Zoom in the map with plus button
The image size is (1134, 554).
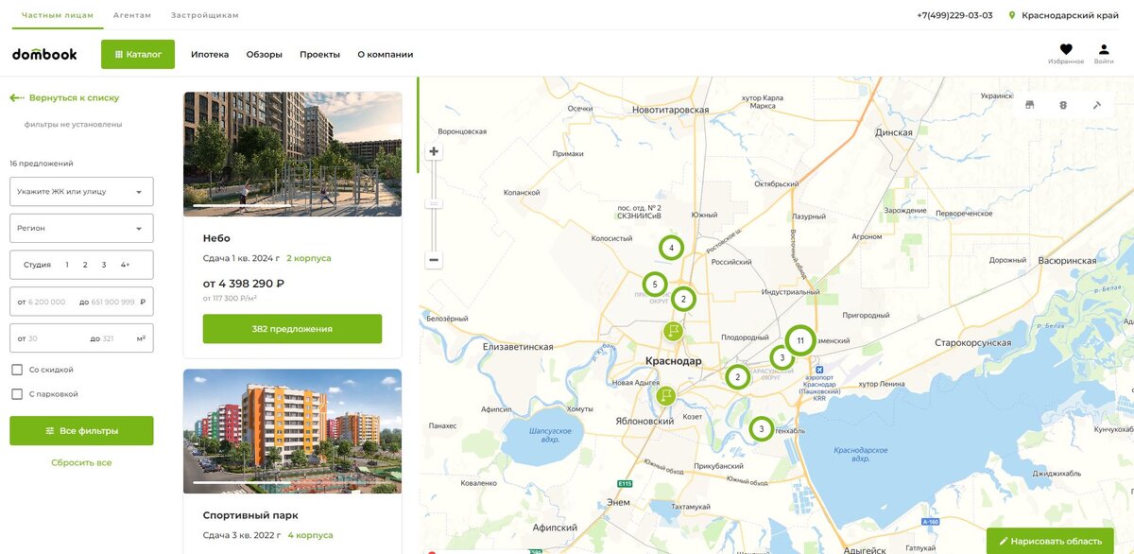point(434,151)
